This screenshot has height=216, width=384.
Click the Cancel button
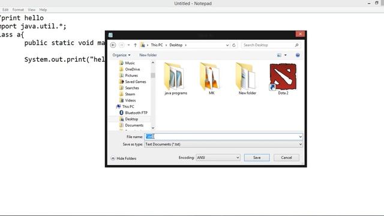(286, 158)
